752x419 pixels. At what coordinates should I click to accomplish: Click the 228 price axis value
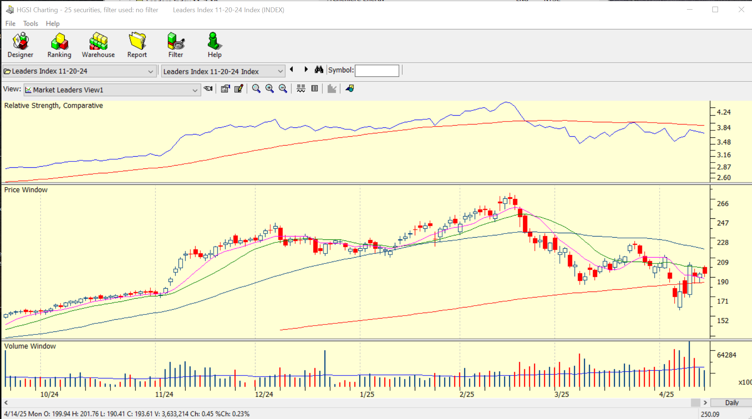coord(723,243)
